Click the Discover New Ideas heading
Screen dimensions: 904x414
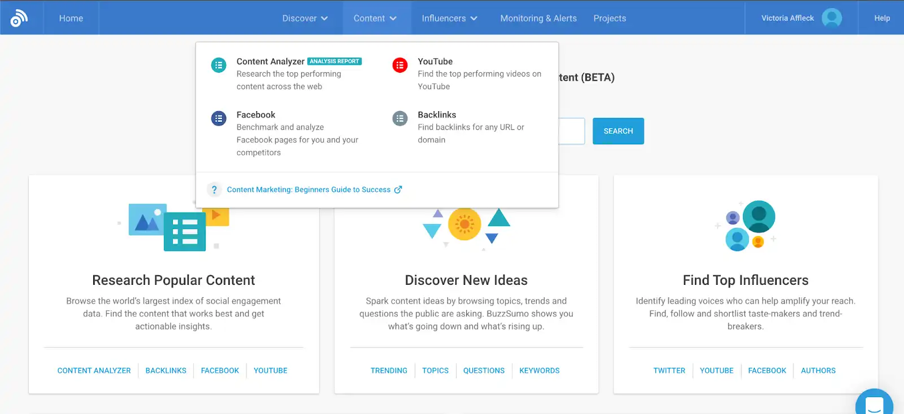point(466,280)
